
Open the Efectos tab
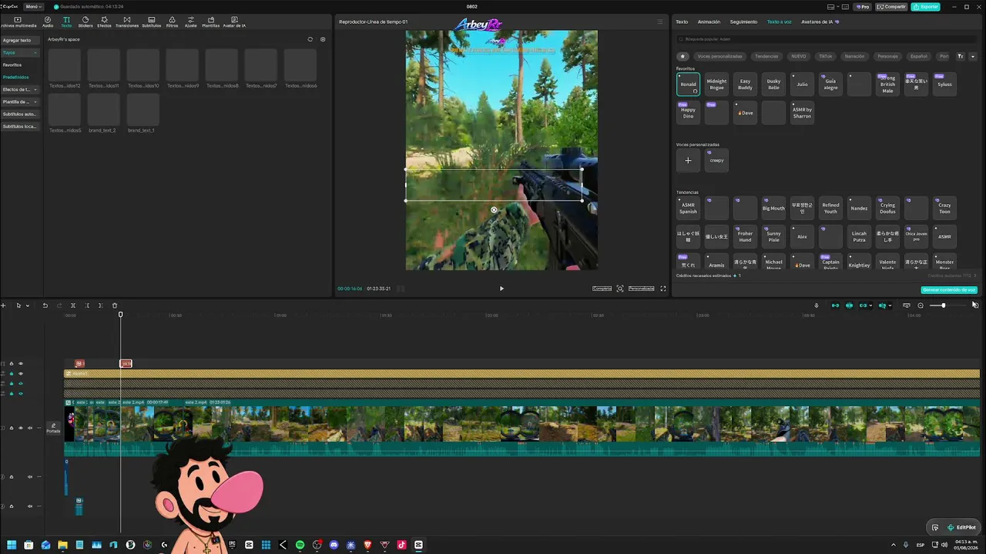(x=104, y=22)
